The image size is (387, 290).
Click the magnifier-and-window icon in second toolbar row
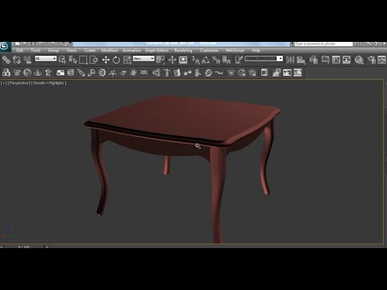coord(277,72)
